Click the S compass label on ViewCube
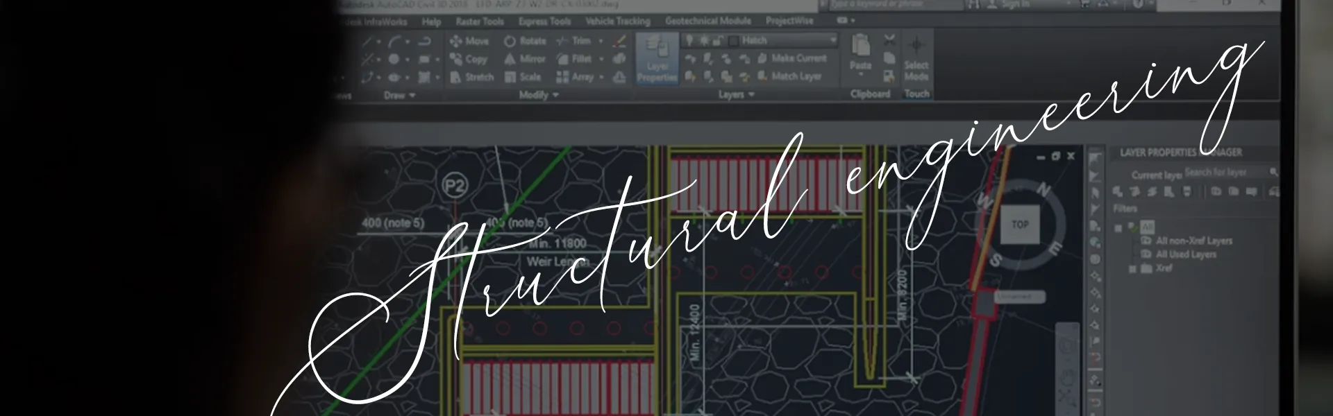Image resolution: width=1333 pixels, height=416 pixels. [995, 260]
